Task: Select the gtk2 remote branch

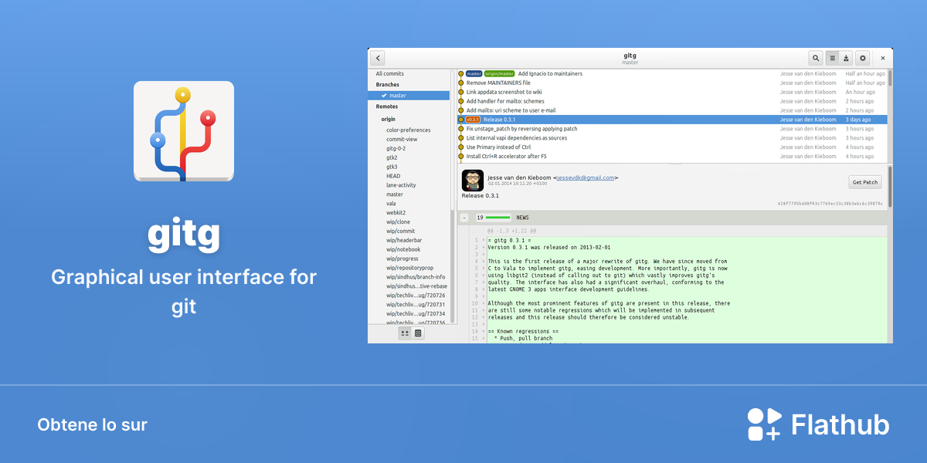Action: [392, 157]
